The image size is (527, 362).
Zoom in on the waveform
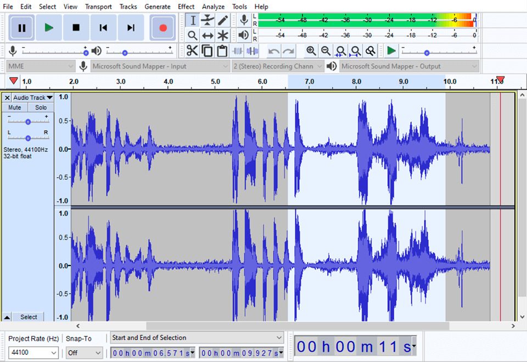click(x=311, y=50)
